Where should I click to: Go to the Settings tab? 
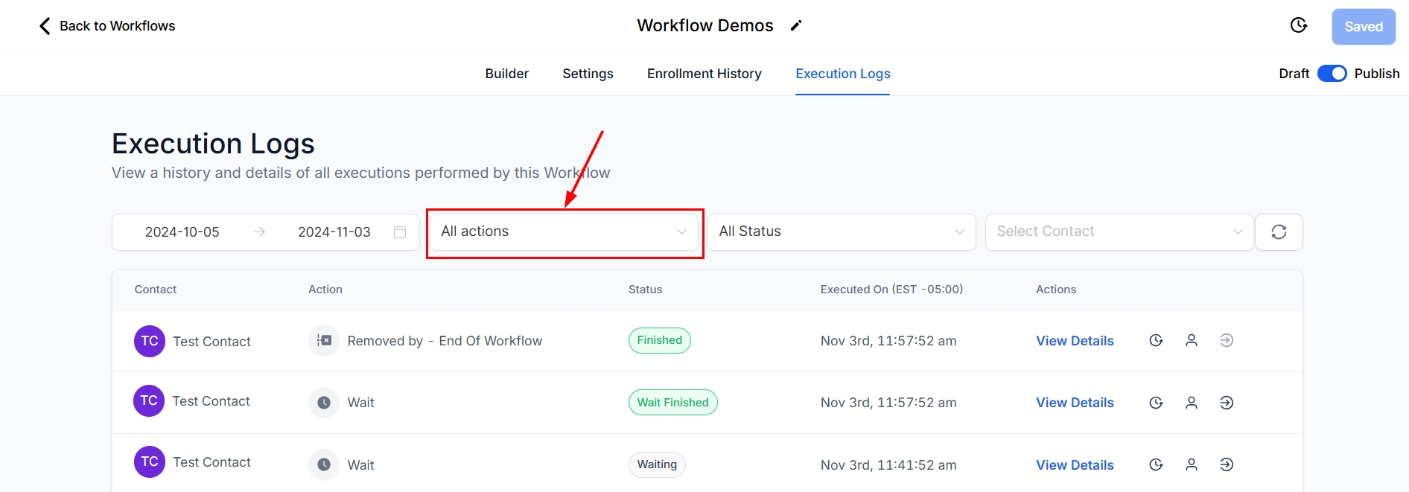click(x=588, y=74)
